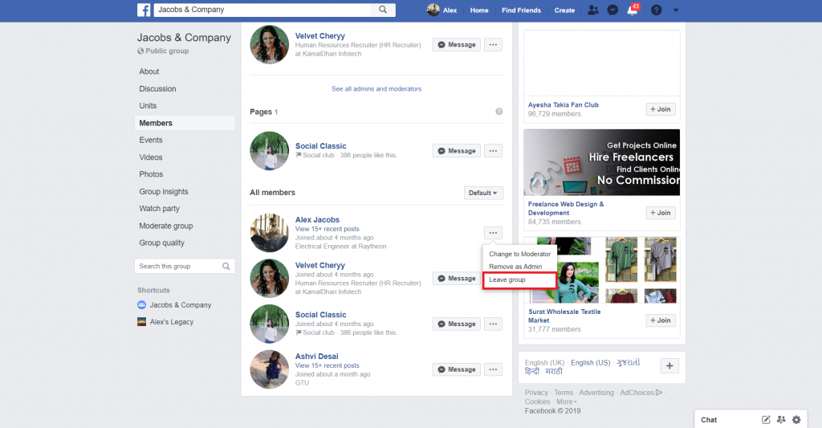
Task: Join Surat Wholesale Textile Market group
Action: (x=661, y=320)
